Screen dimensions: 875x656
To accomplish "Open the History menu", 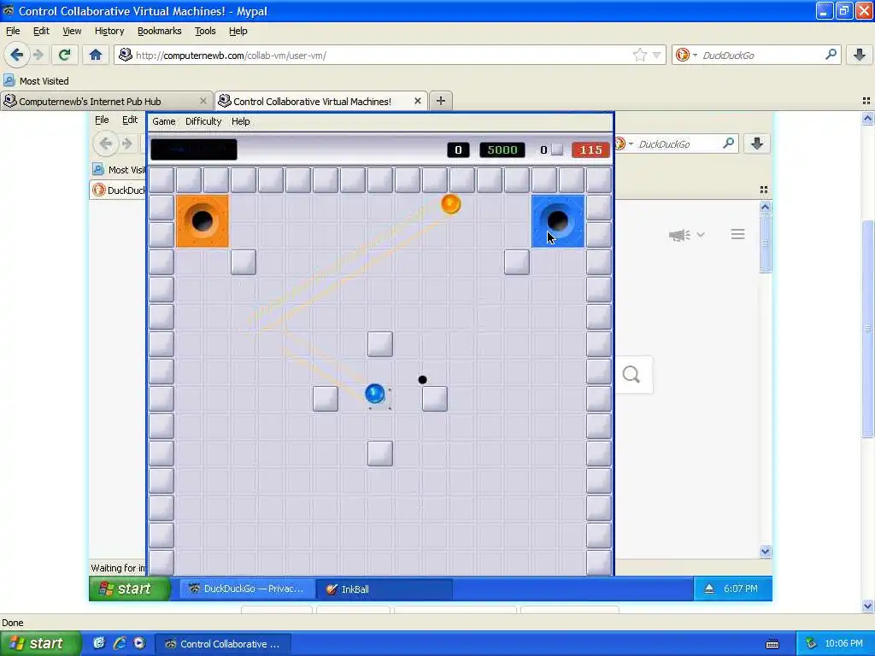I will 109,31.
